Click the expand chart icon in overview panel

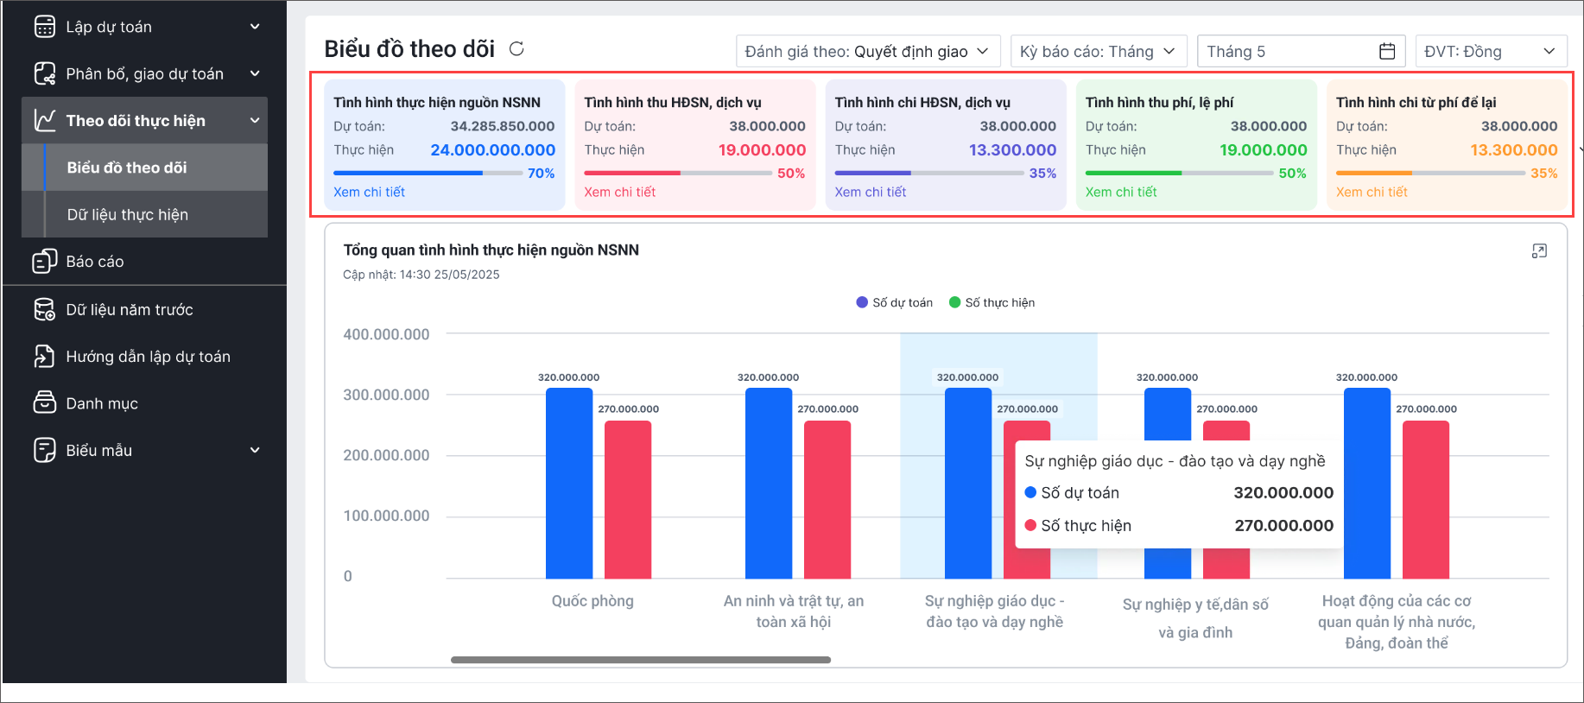click(1538, 251)
